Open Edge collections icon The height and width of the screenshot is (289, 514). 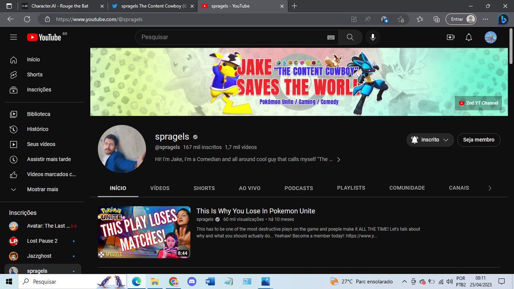coord(436,19)
